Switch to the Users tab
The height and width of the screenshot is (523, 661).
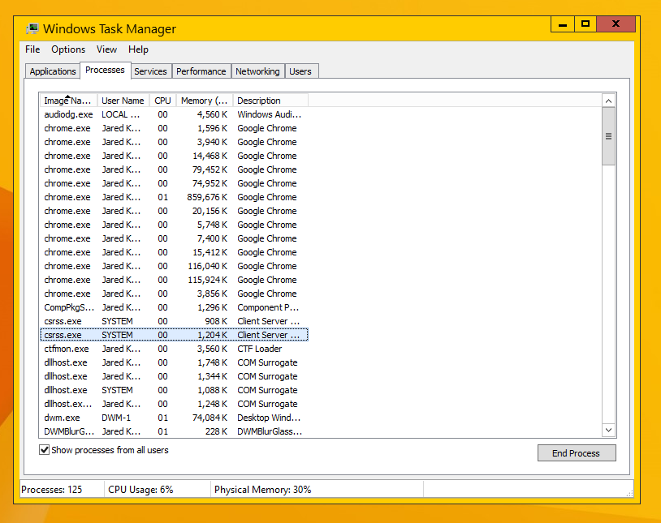pos(300,71)
